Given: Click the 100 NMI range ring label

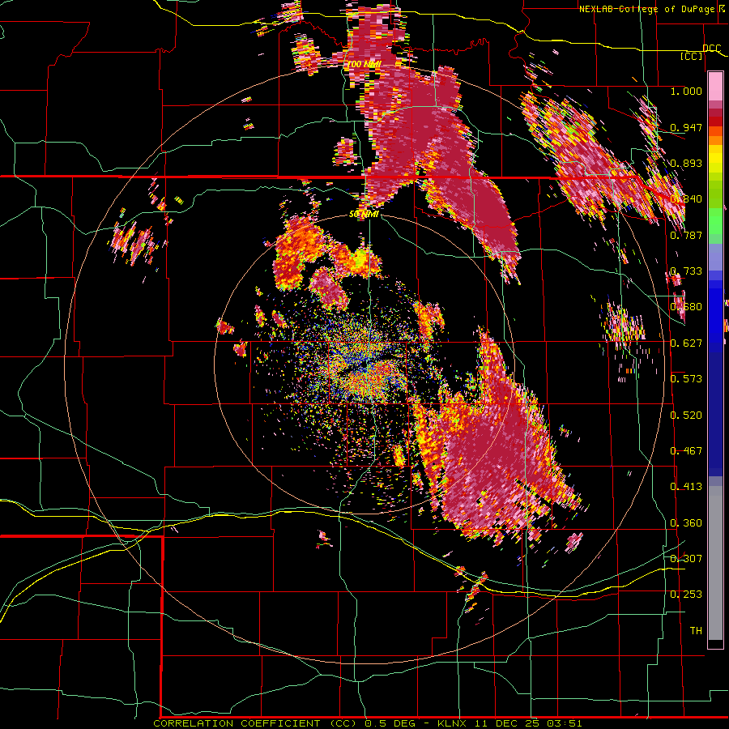Looking at the screenshot, I should click(364, 64).
